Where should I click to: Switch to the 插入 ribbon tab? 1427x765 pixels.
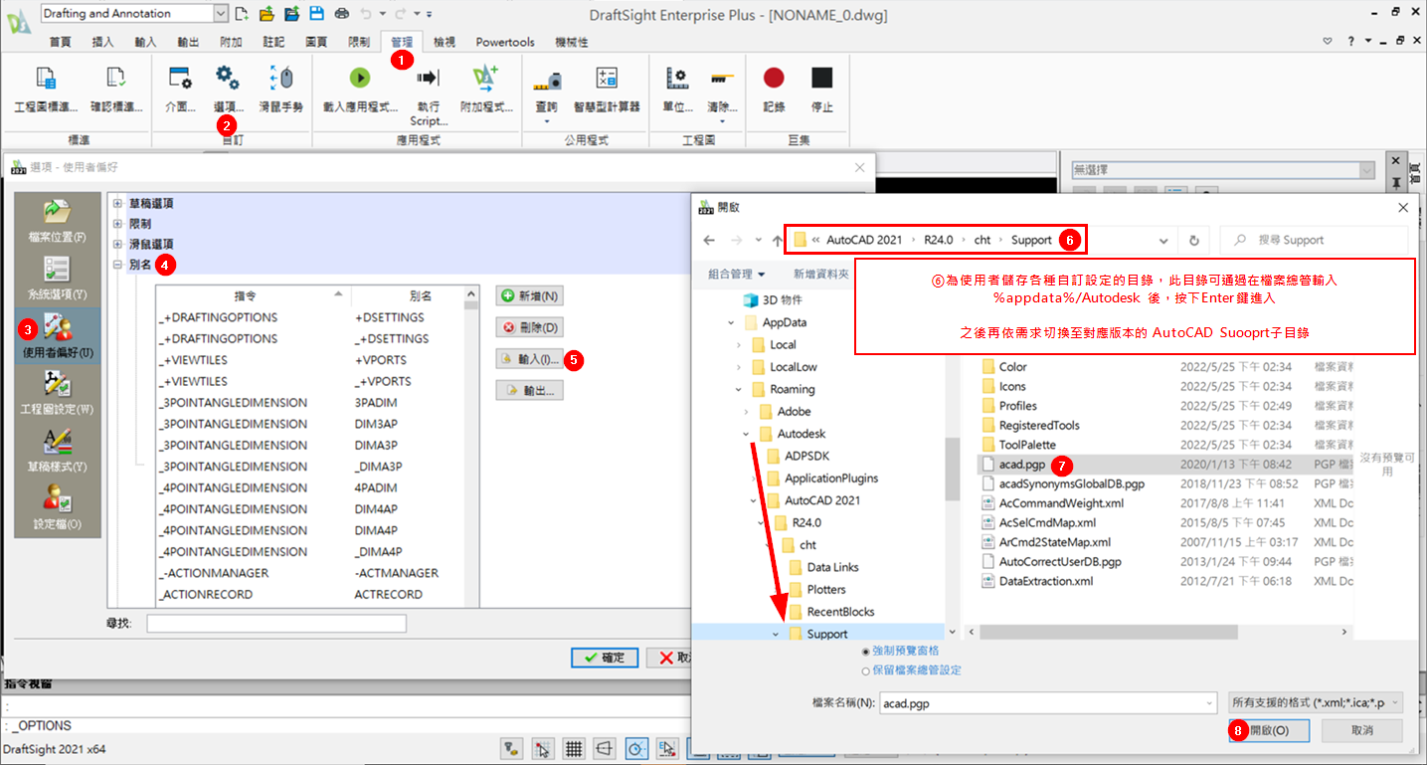[x=102, y=42]
